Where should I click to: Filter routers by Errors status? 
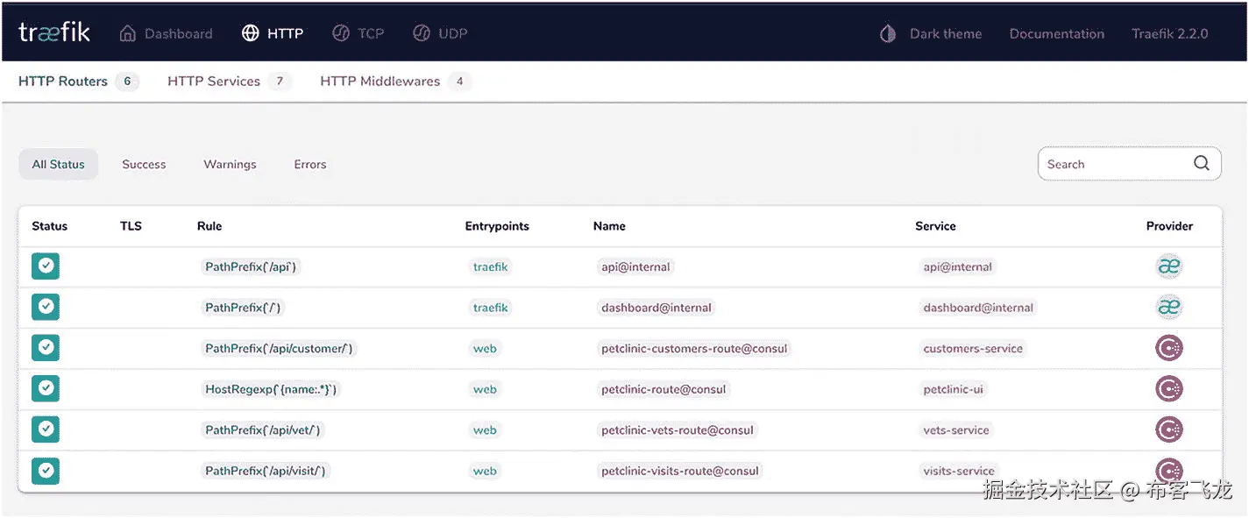pyautogui.click(x=309, y=164)
